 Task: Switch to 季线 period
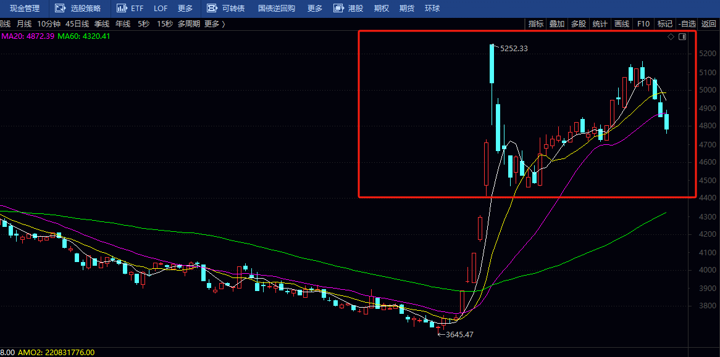click(x=102, y=24)
